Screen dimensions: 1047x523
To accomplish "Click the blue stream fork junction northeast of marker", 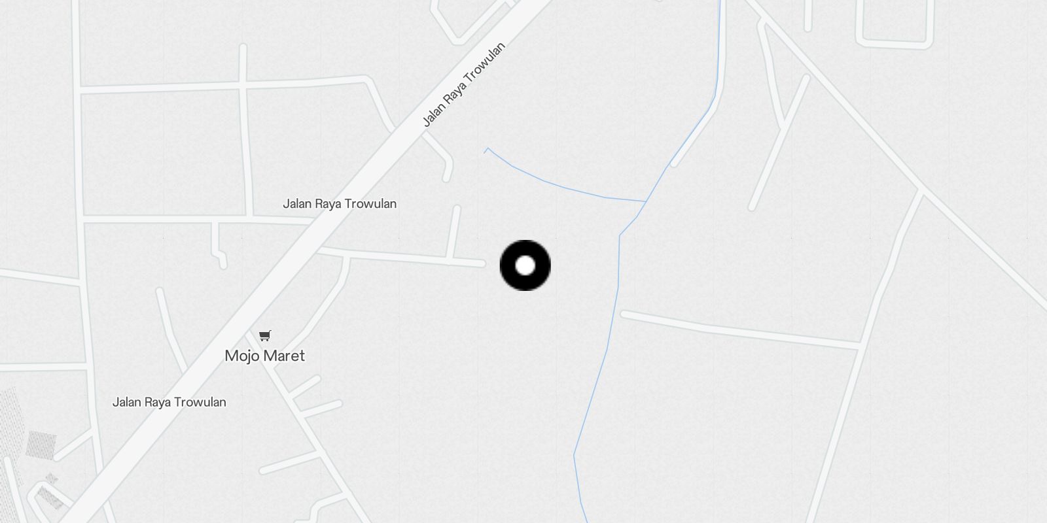I will [645, 201].
